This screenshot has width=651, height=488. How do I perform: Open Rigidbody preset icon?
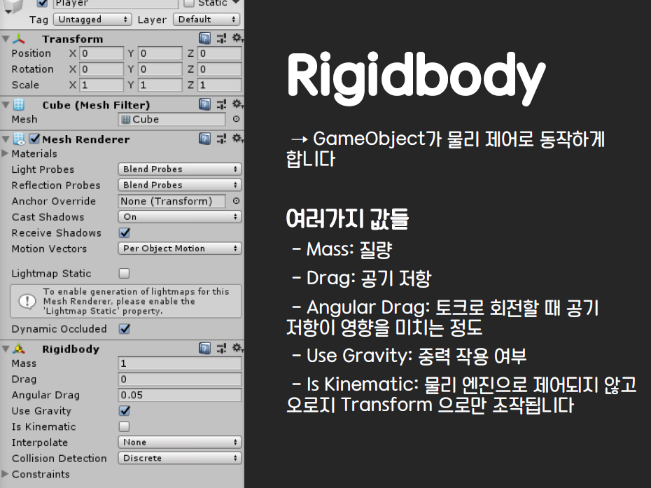point(221,348)
